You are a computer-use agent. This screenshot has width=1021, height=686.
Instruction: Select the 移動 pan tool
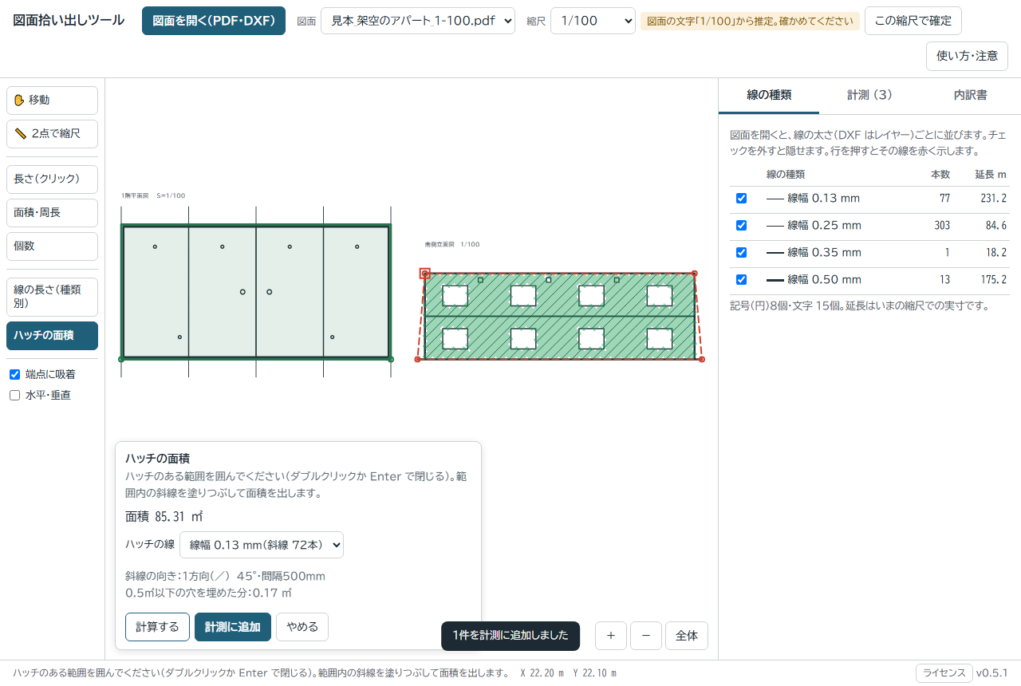52,101
